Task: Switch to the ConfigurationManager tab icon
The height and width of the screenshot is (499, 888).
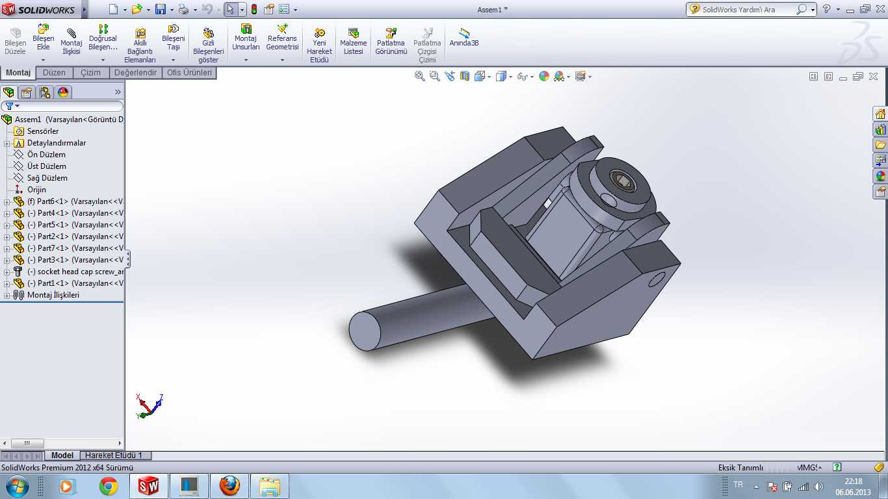Action: pos(45,92)
